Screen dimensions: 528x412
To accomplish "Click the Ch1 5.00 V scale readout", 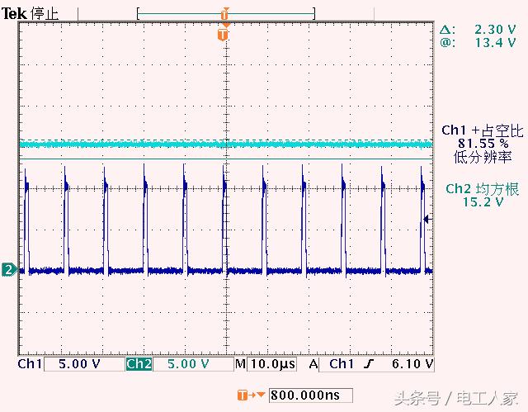I will (x=79, y=364).
